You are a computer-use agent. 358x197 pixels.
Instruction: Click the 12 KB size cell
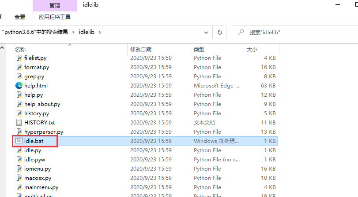point(268,95)
